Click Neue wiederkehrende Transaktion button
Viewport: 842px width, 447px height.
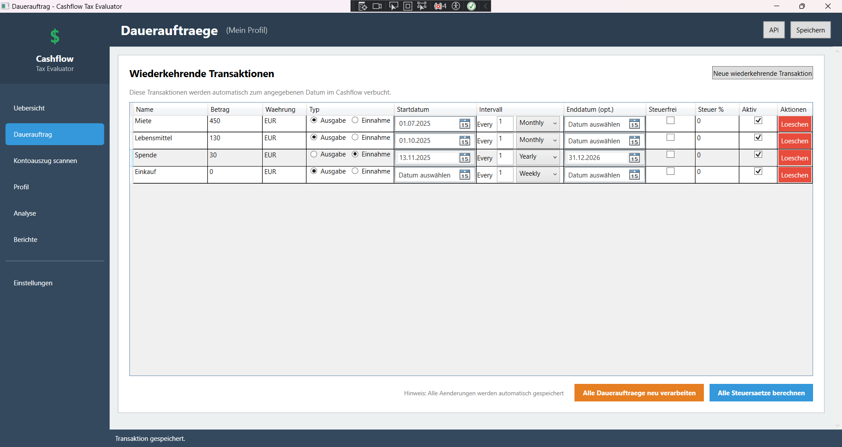tap(763, 73)
